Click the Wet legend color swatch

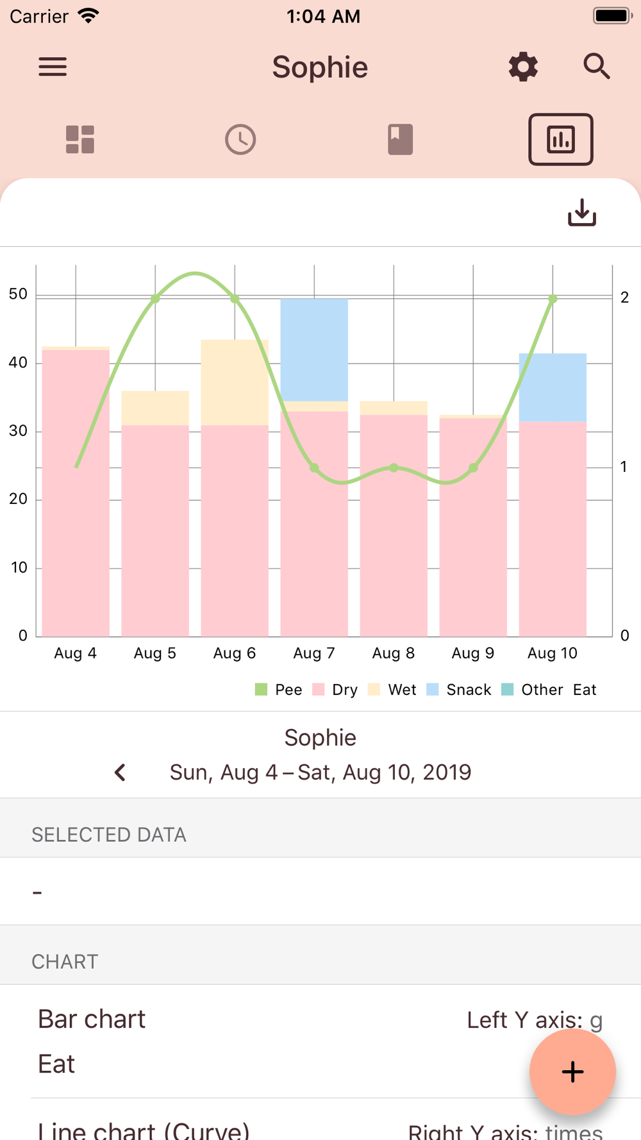click(374, 690)
